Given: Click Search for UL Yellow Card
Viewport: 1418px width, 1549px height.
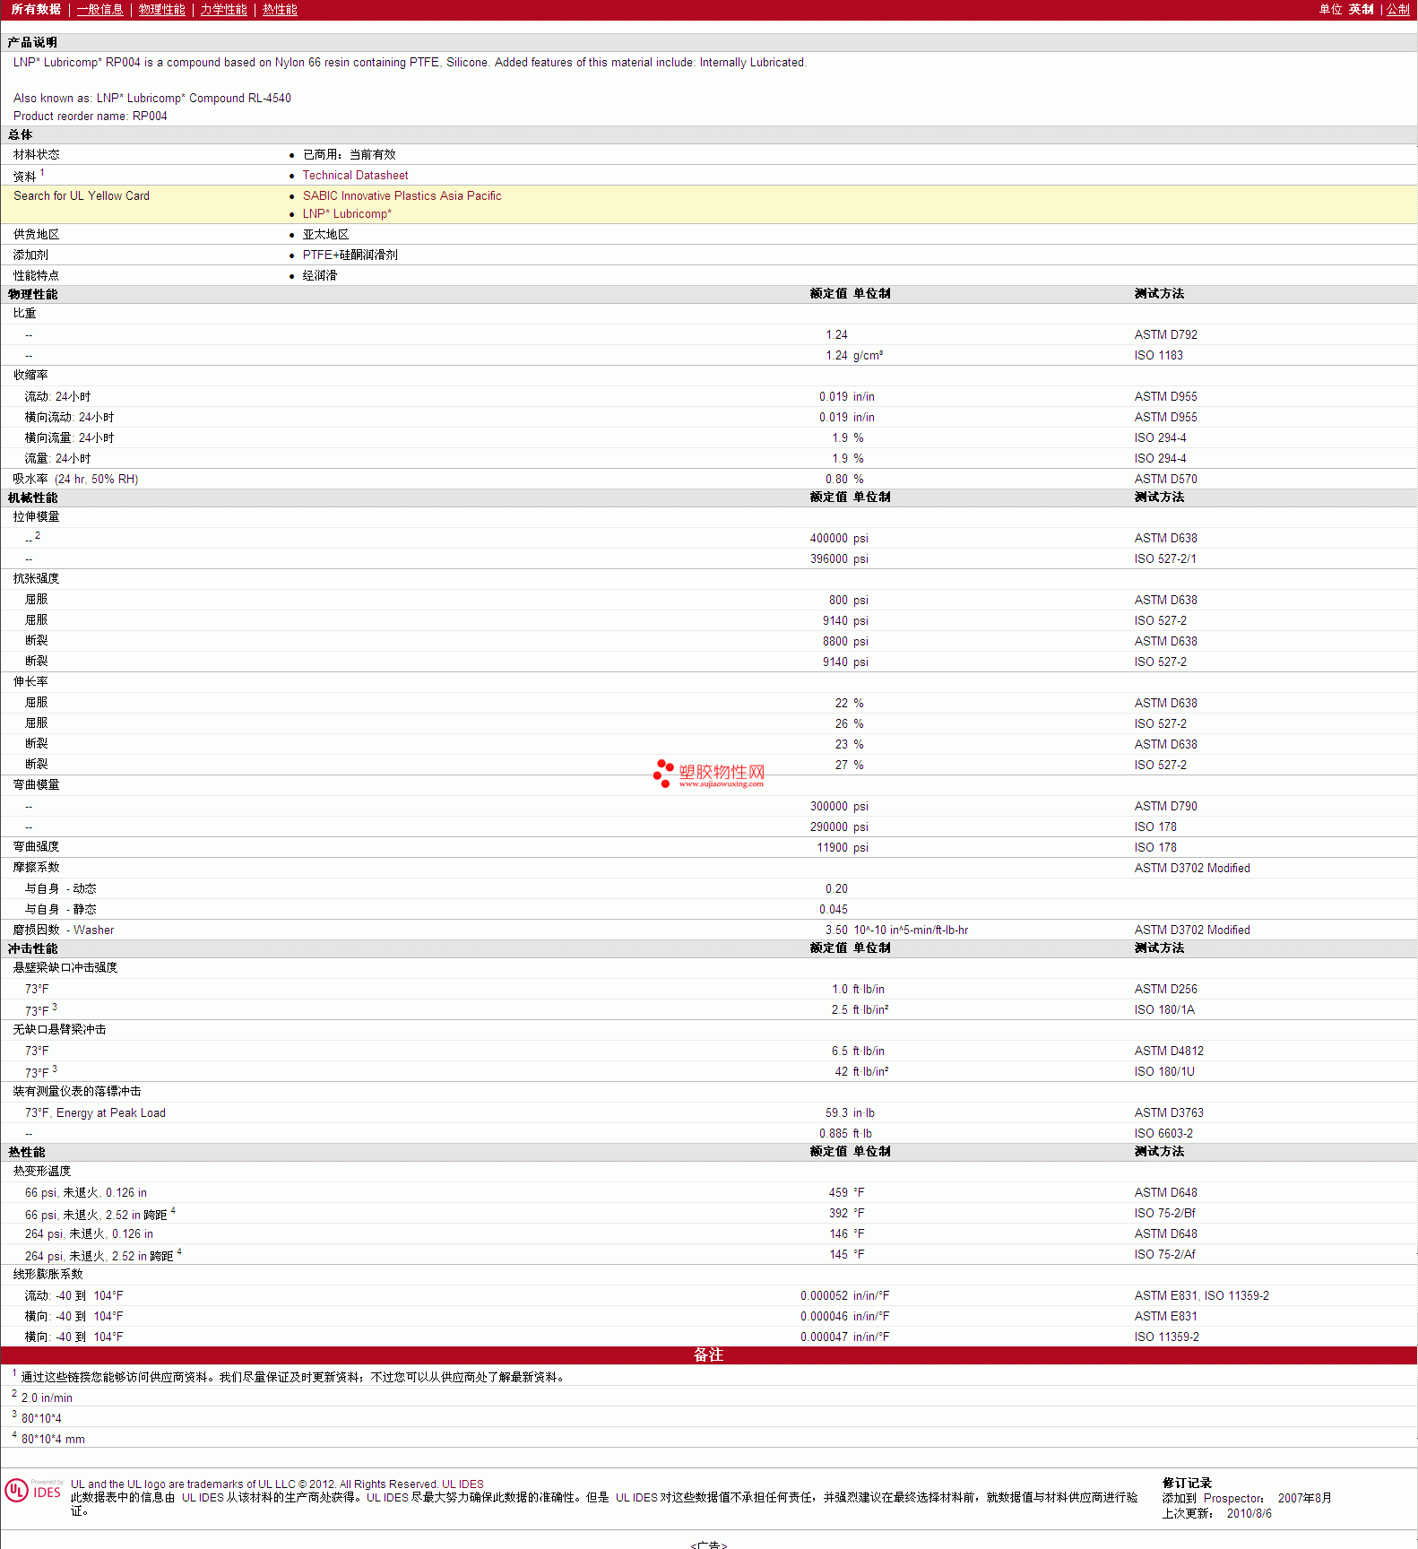Looking at the screenshot, I should point(82,196).
